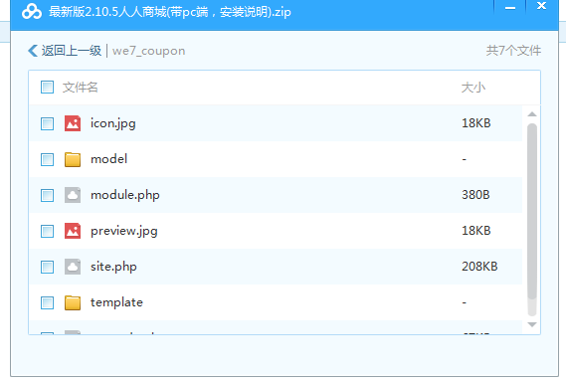Screen dimensions: 566x382
Task: Check the box for icon.jpg
Action: (48, 123)
